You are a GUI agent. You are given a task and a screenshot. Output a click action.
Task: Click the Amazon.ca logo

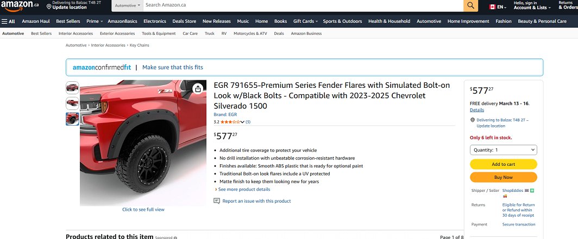tap(20, 5)
